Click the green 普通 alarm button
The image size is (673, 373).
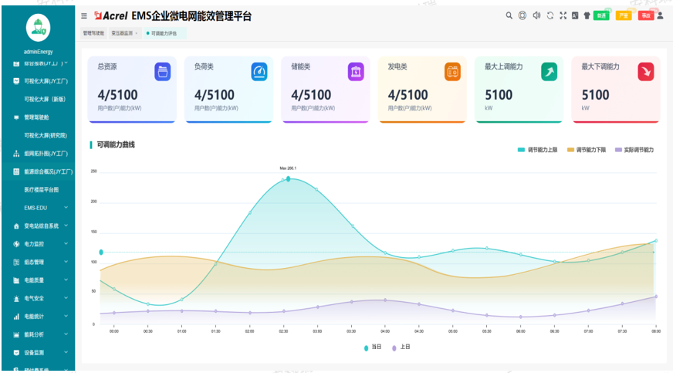(x=601, y=15)
